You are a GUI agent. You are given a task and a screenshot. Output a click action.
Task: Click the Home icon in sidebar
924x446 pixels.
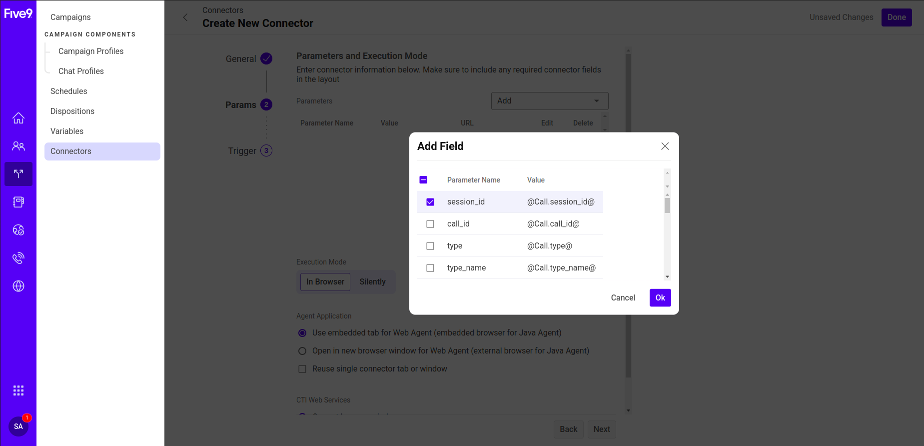coord(18,118)
